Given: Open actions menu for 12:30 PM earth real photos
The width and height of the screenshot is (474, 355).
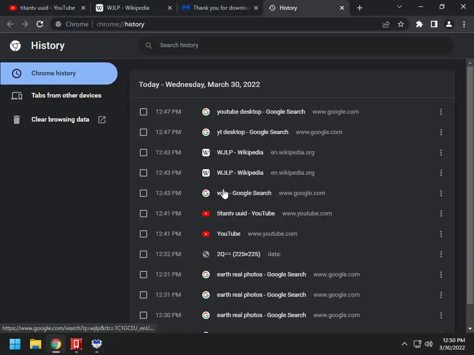Looking at the screenshot, I should pos(441,315).
